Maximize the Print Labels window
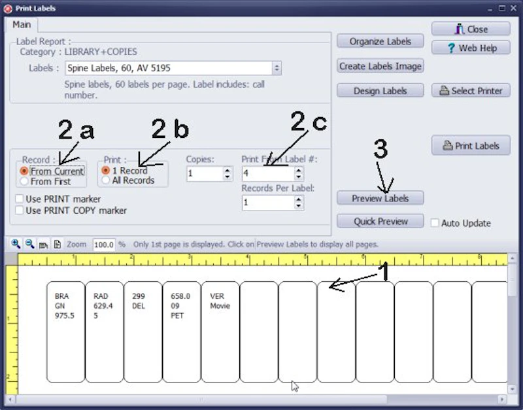This screenshot has width=523, height=410. pos(502,8)
